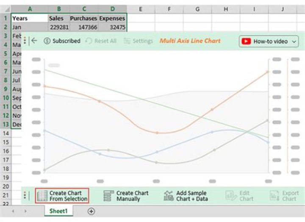Click the How-to video label
305x222 pixels.
271,42
